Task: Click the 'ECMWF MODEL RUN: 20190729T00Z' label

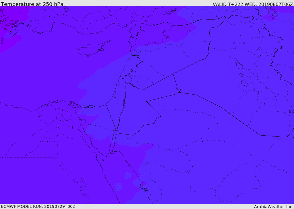Action: point(38,206)
